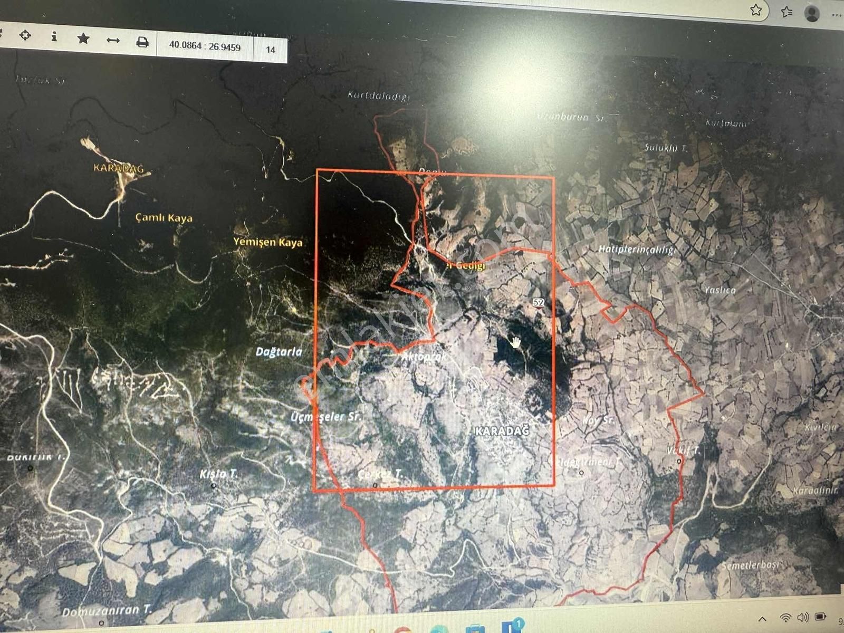Click the crosshair locate icon in map toolbar
This screenshot has height=633, width=844.
[25, 36]
